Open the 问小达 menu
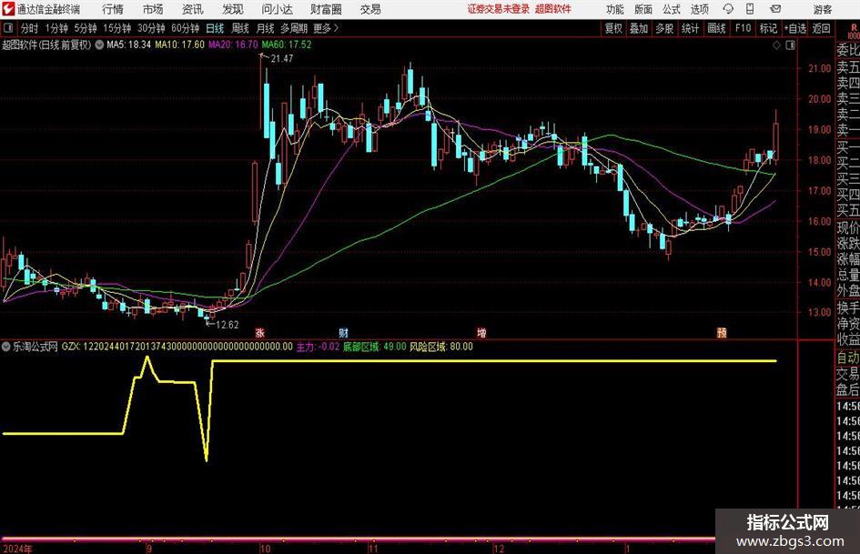 [x=277, y=9]
